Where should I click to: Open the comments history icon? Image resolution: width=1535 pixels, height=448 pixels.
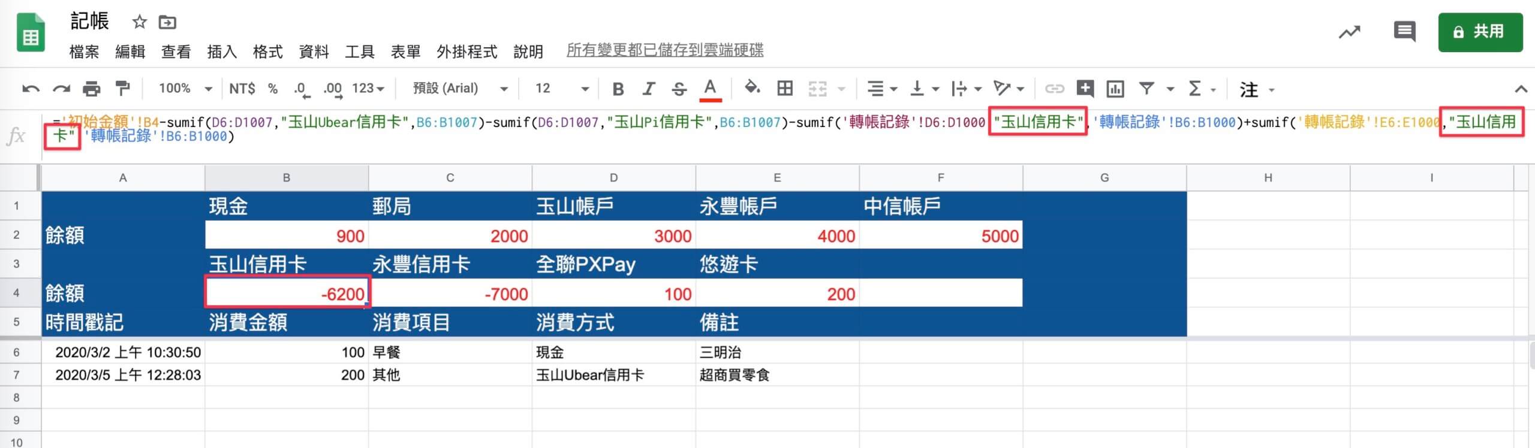click(1404, 32)
